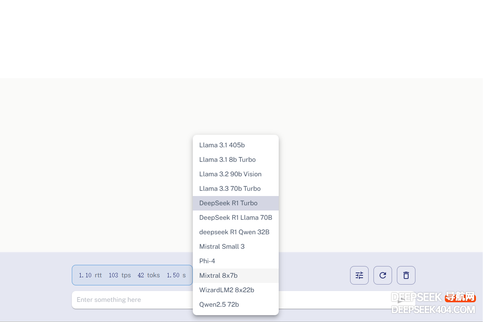Select Llama 3.1 405b from model list
Viewport: 484px width, 322px height.
[236, 145]
